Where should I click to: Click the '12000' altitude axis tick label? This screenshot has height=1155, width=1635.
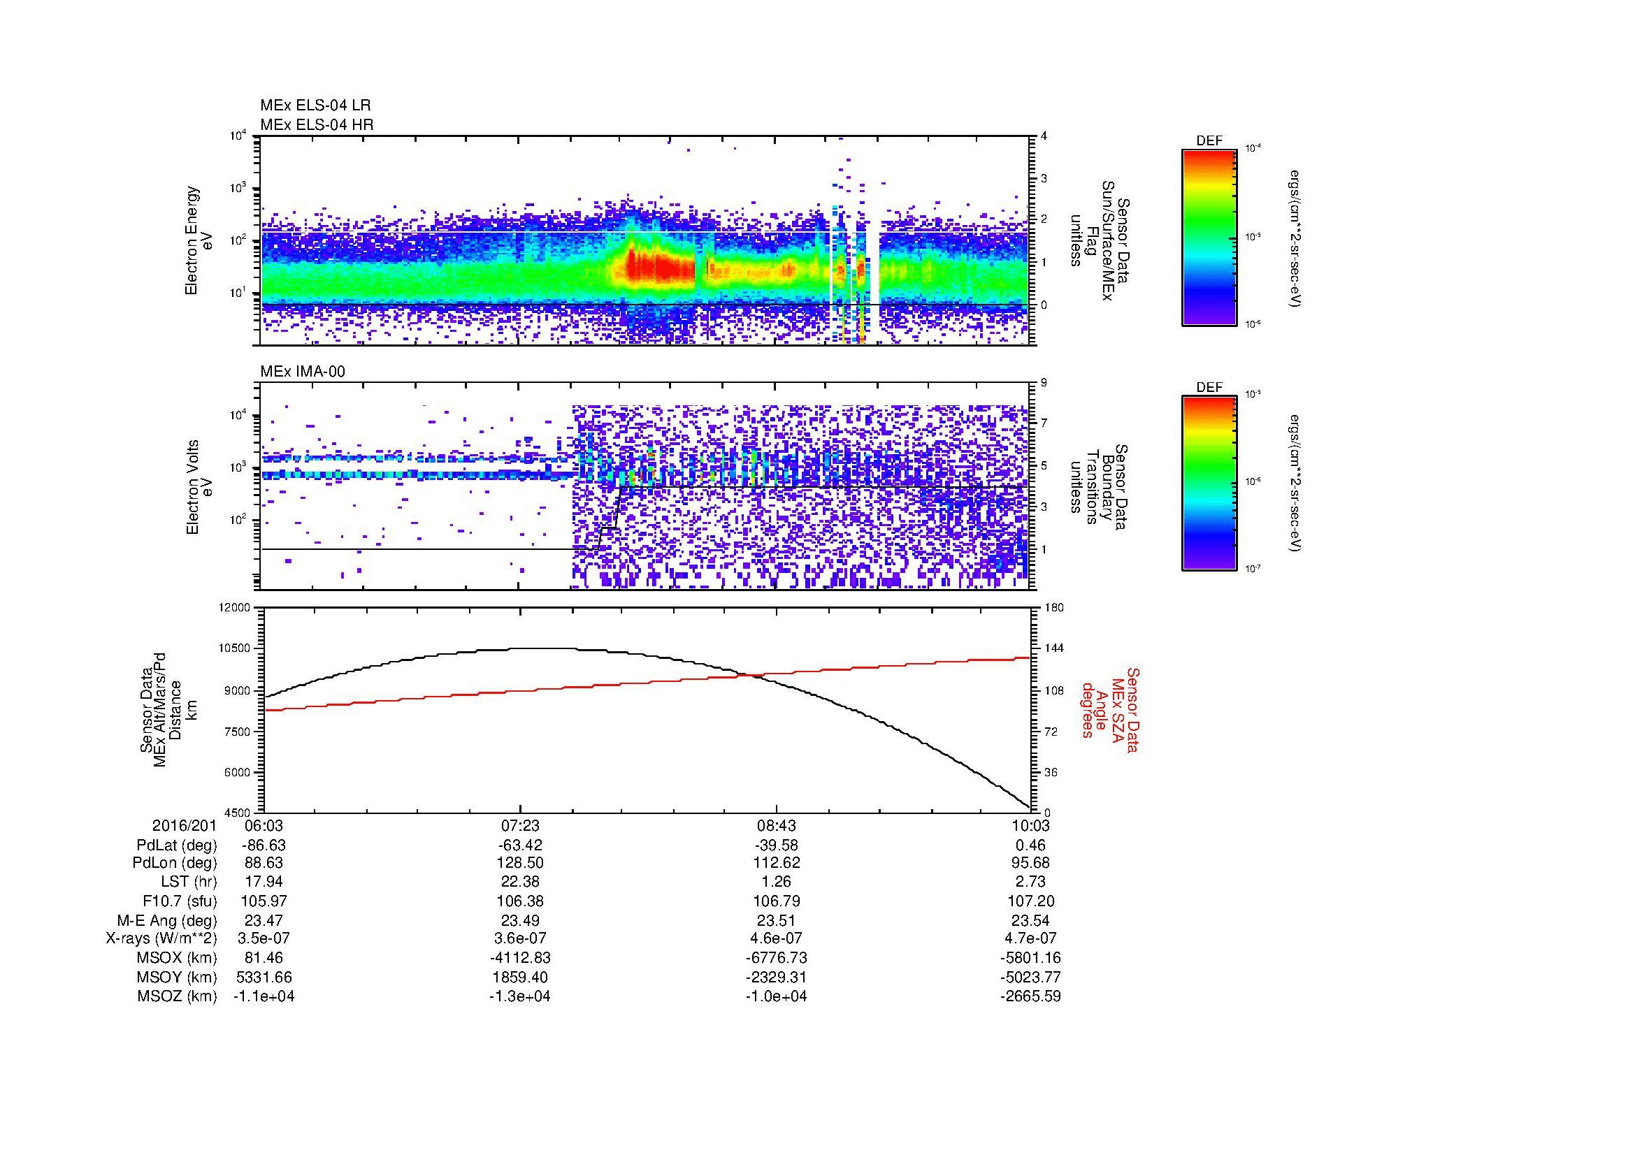[x=236, y=608]
